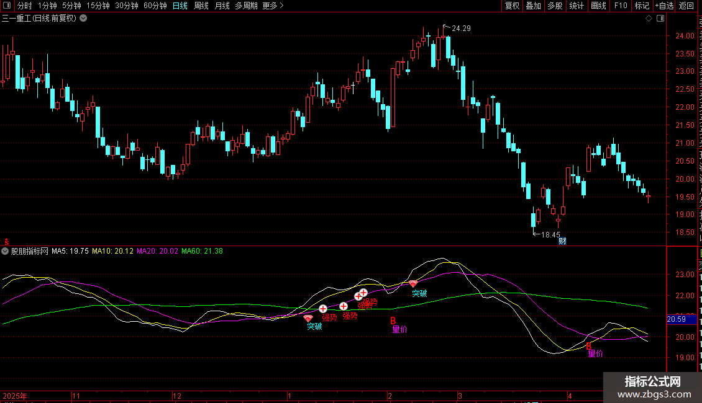Open F10 company information
Viewport: 702px width, 403px height.
pyautogui.click(x=621, y=6)
